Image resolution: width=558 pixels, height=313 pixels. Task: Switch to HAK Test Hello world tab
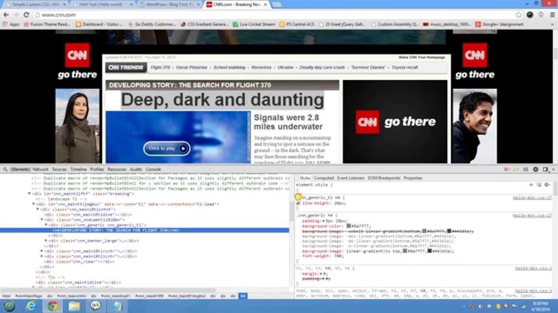103,4
